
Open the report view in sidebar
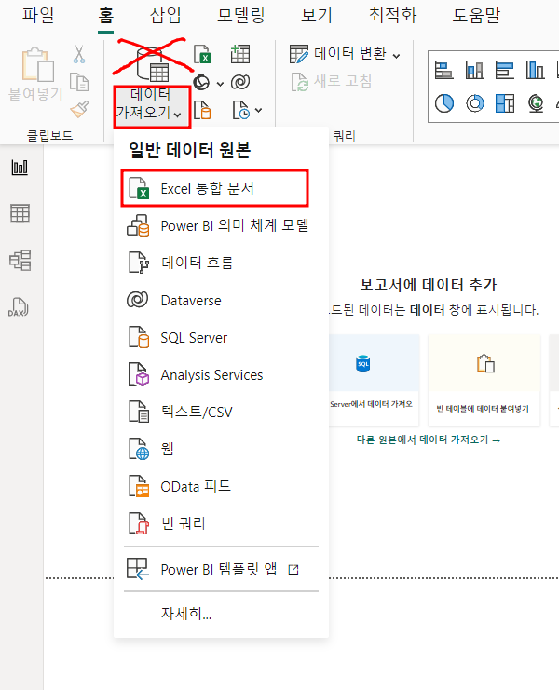click(x=20, y=168)
